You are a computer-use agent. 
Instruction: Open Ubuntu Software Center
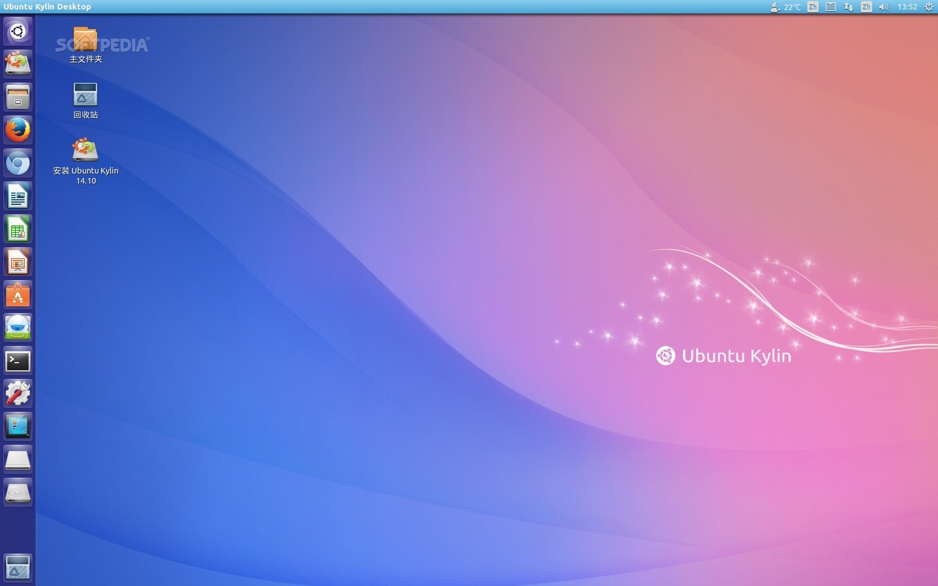[x=18, y=295]
